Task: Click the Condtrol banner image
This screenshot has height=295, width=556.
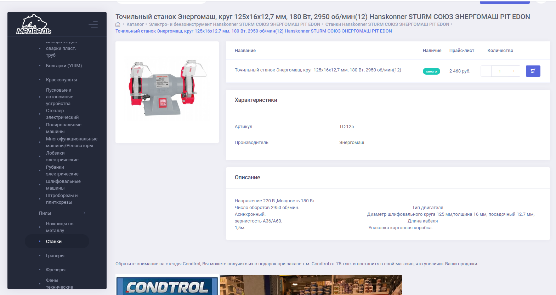Action: 167,285
